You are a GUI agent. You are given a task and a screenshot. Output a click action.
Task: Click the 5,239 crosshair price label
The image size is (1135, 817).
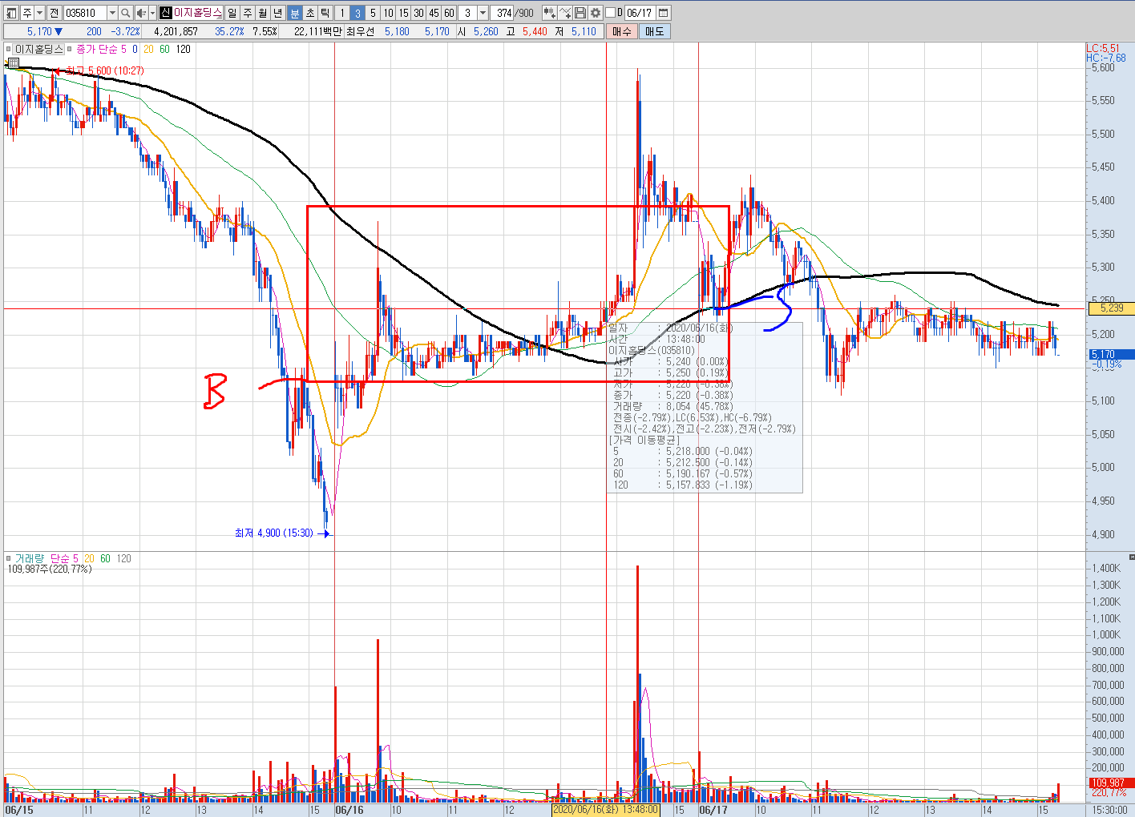[1111, 308]
